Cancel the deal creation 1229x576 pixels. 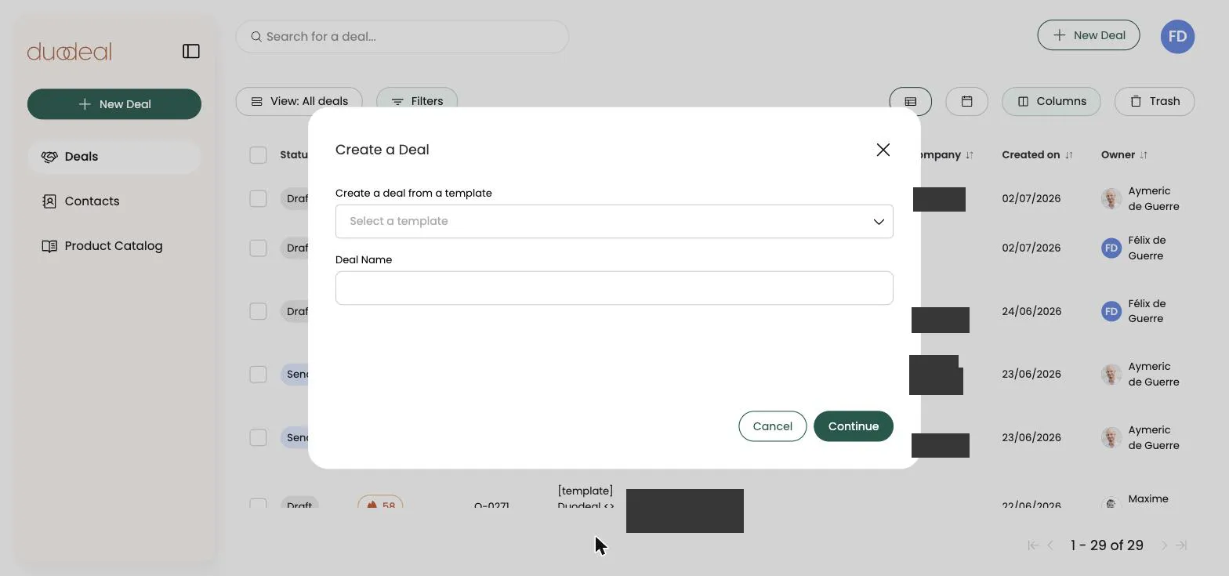pos(773,426)
